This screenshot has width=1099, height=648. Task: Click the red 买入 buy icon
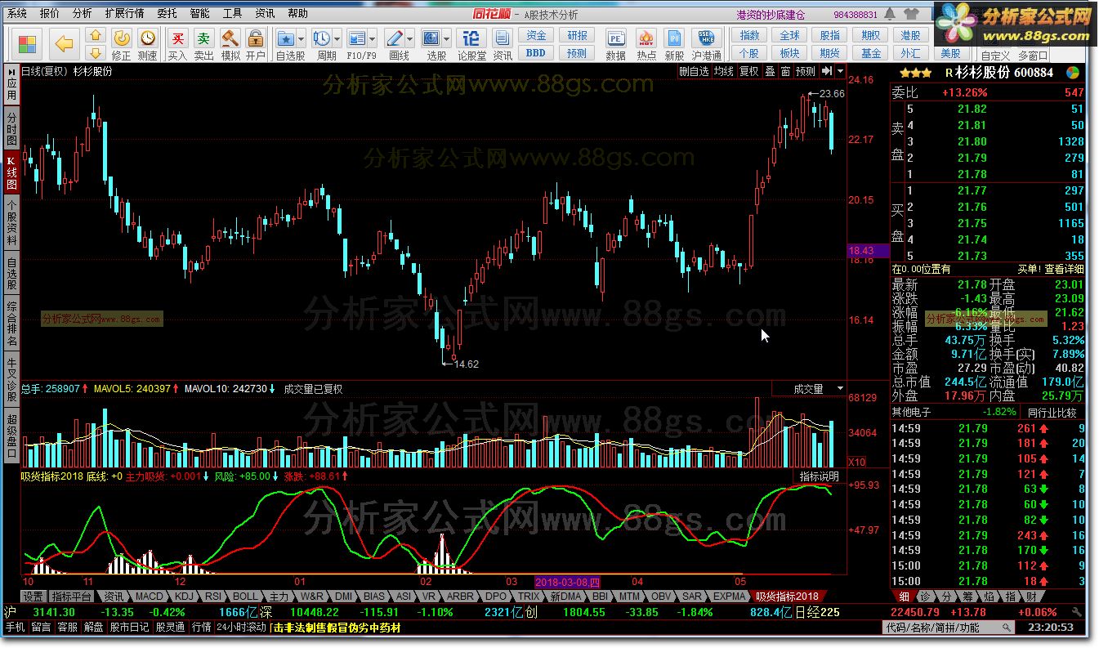[177, 38]
